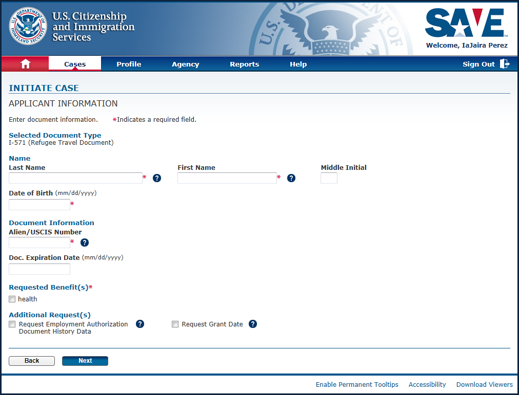Click the Home icon in navigation bar

click(x=25, y=64)
